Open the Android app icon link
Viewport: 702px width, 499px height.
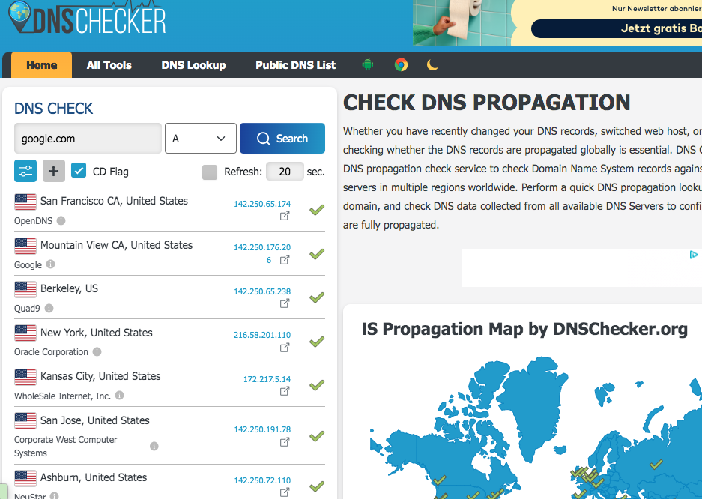tap(368, 65)
